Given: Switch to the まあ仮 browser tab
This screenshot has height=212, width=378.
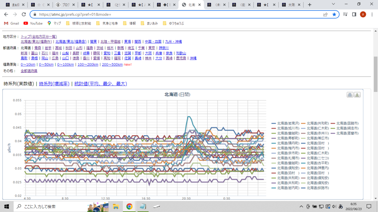Looking at the screenshot, I should tap(14, 5).
